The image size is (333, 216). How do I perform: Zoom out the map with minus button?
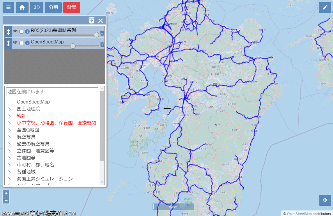point(6,200)
